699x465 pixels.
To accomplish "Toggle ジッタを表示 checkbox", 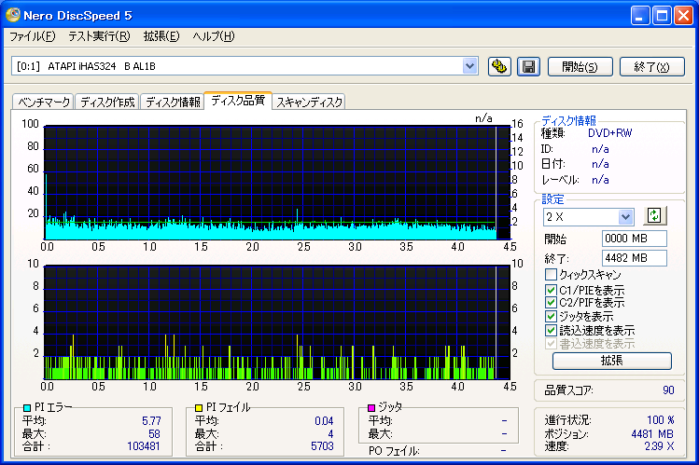I will point(551,317).
